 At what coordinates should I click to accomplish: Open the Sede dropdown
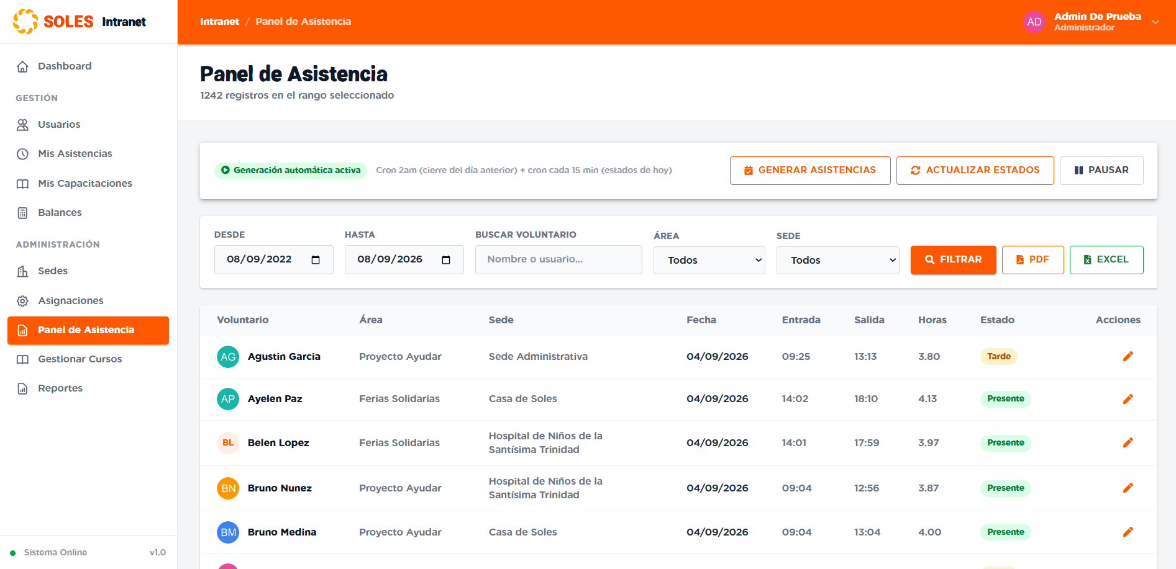click(x=838, y=260)
